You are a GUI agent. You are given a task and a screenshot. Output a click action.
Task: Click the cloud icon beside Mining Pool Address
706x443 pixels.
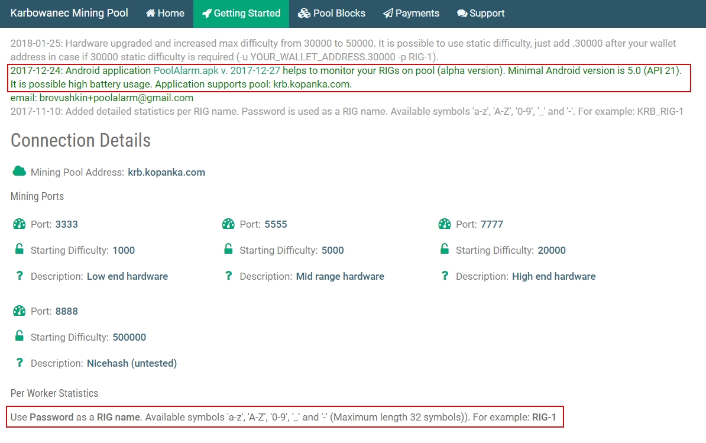point(19,171)
